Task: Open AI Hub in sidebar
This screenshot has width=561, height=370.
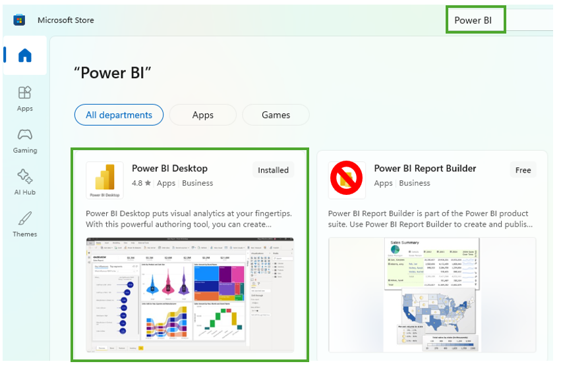Action: (x=24, y=182)
